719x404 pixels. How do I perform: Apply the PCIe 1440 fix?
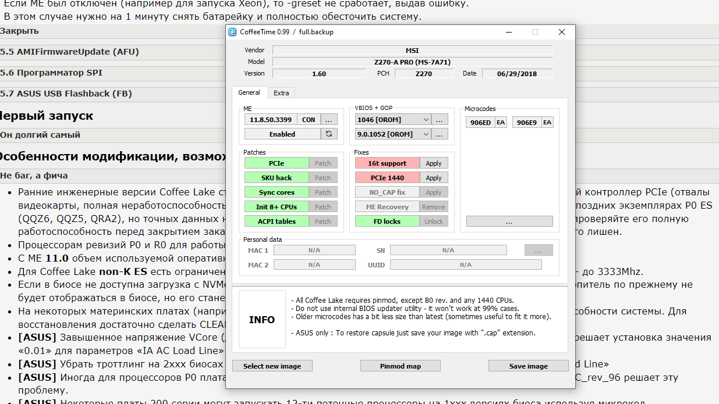point(434,178)
